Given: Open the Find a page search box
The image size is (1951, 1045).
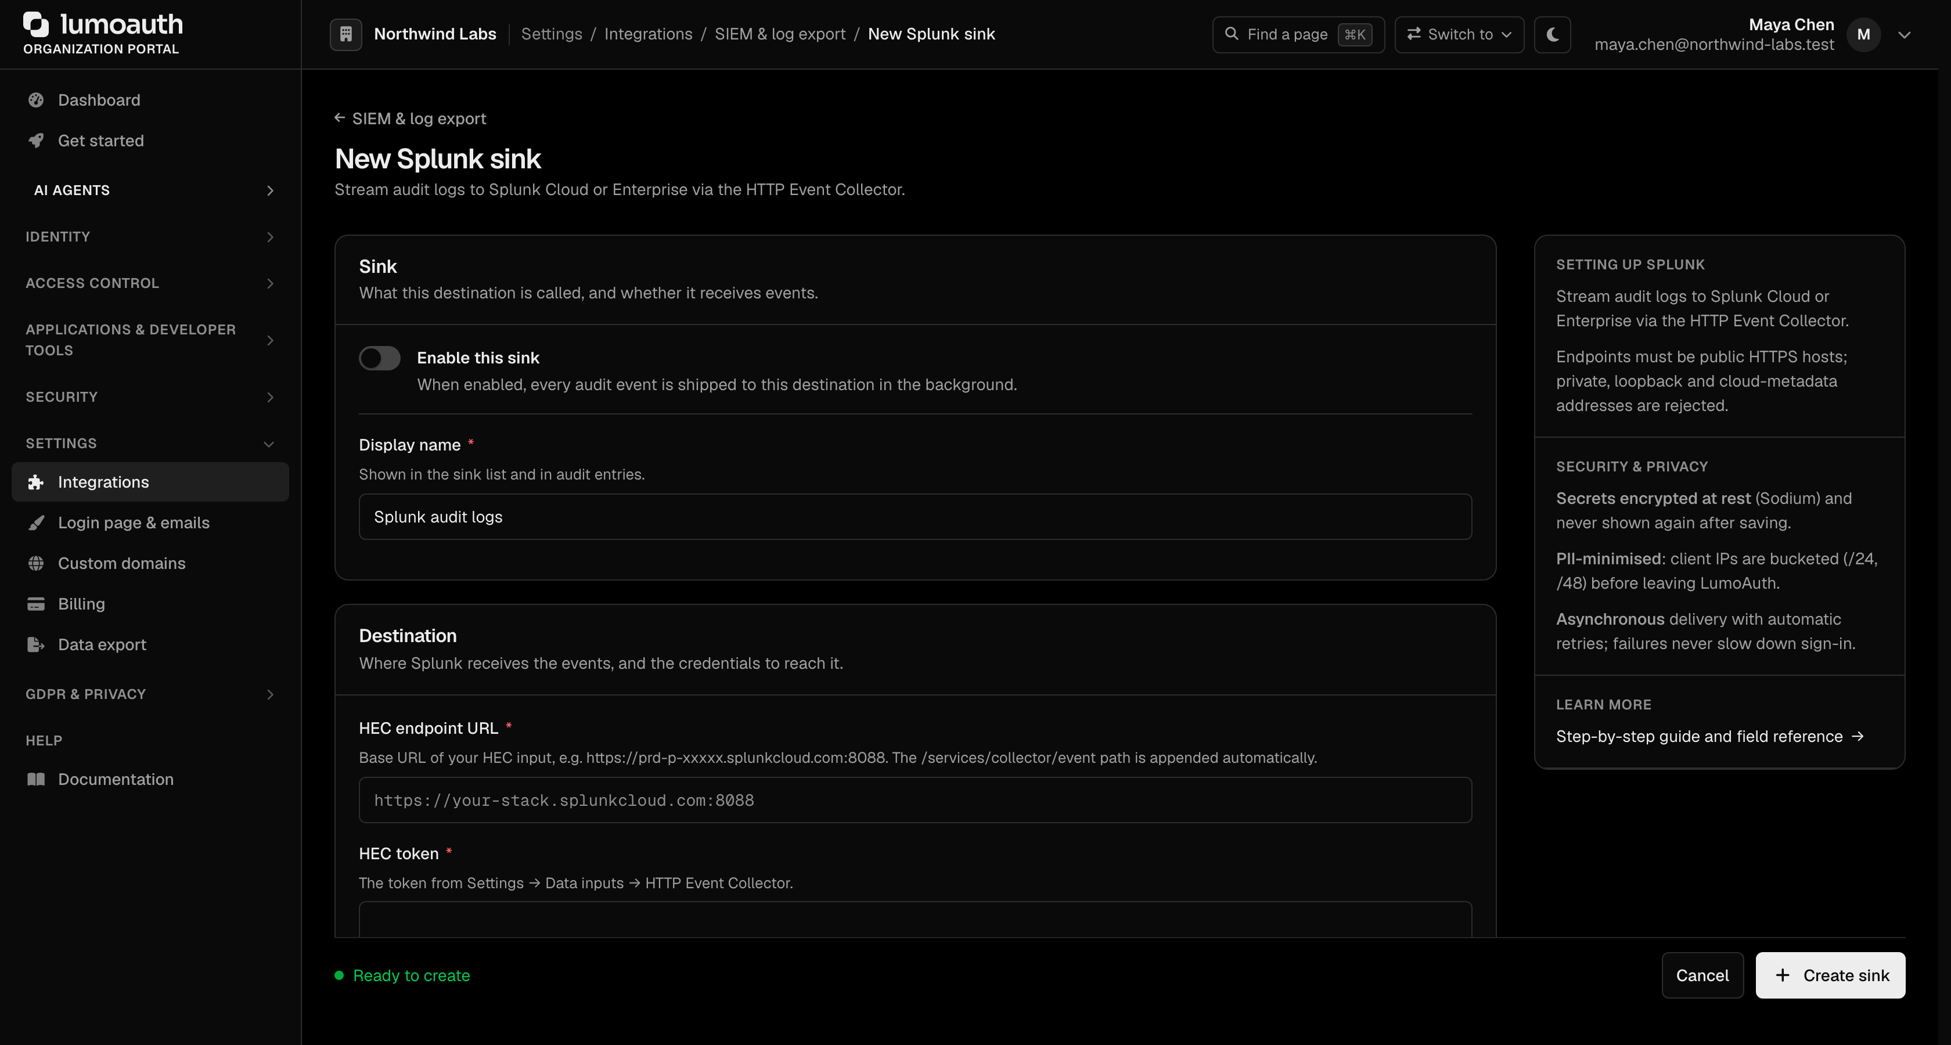Looking at the screenshot, I should pyautogui.click(x=1298, y=34).
